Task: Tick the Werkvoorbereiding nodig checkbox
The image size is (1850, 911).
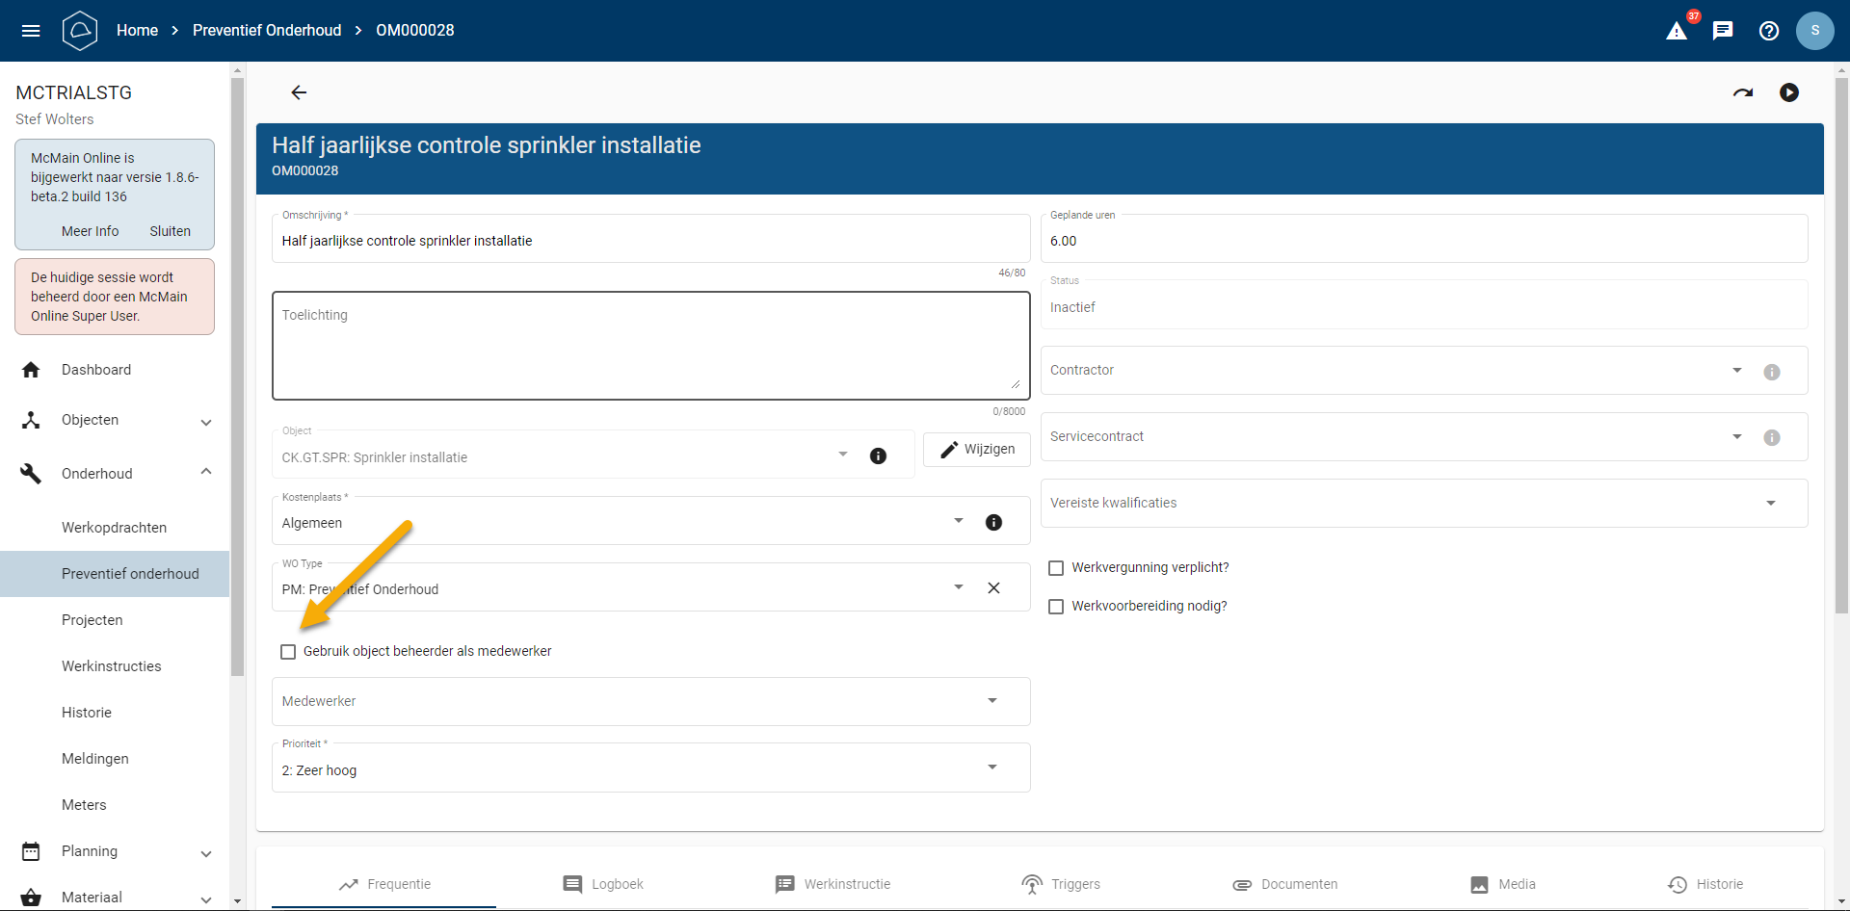Action: (1056, 607)
